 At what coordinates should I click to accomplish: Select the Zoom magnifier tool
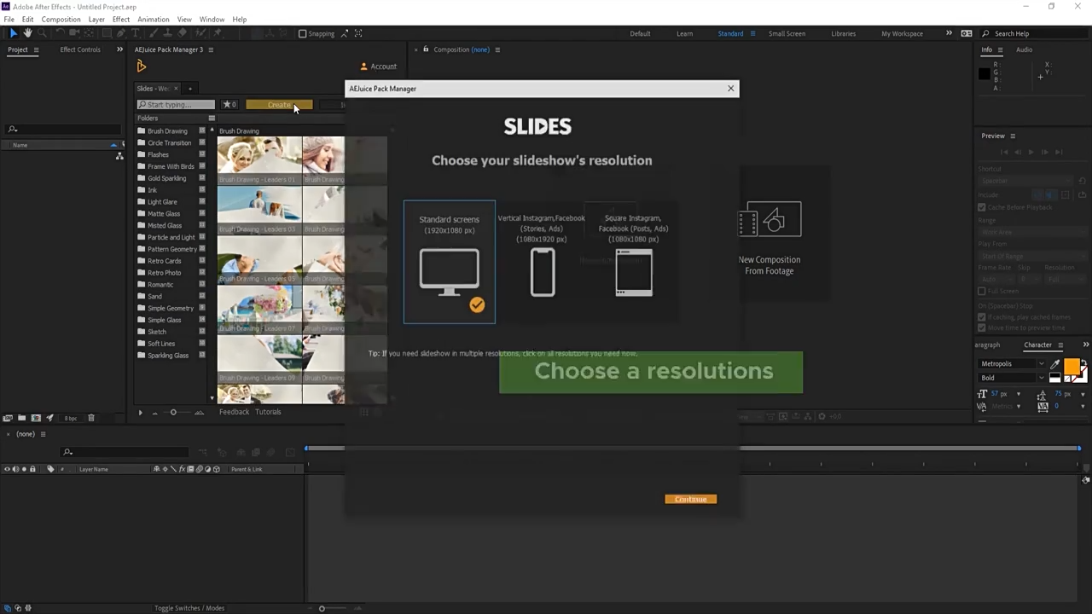[42, 33]
